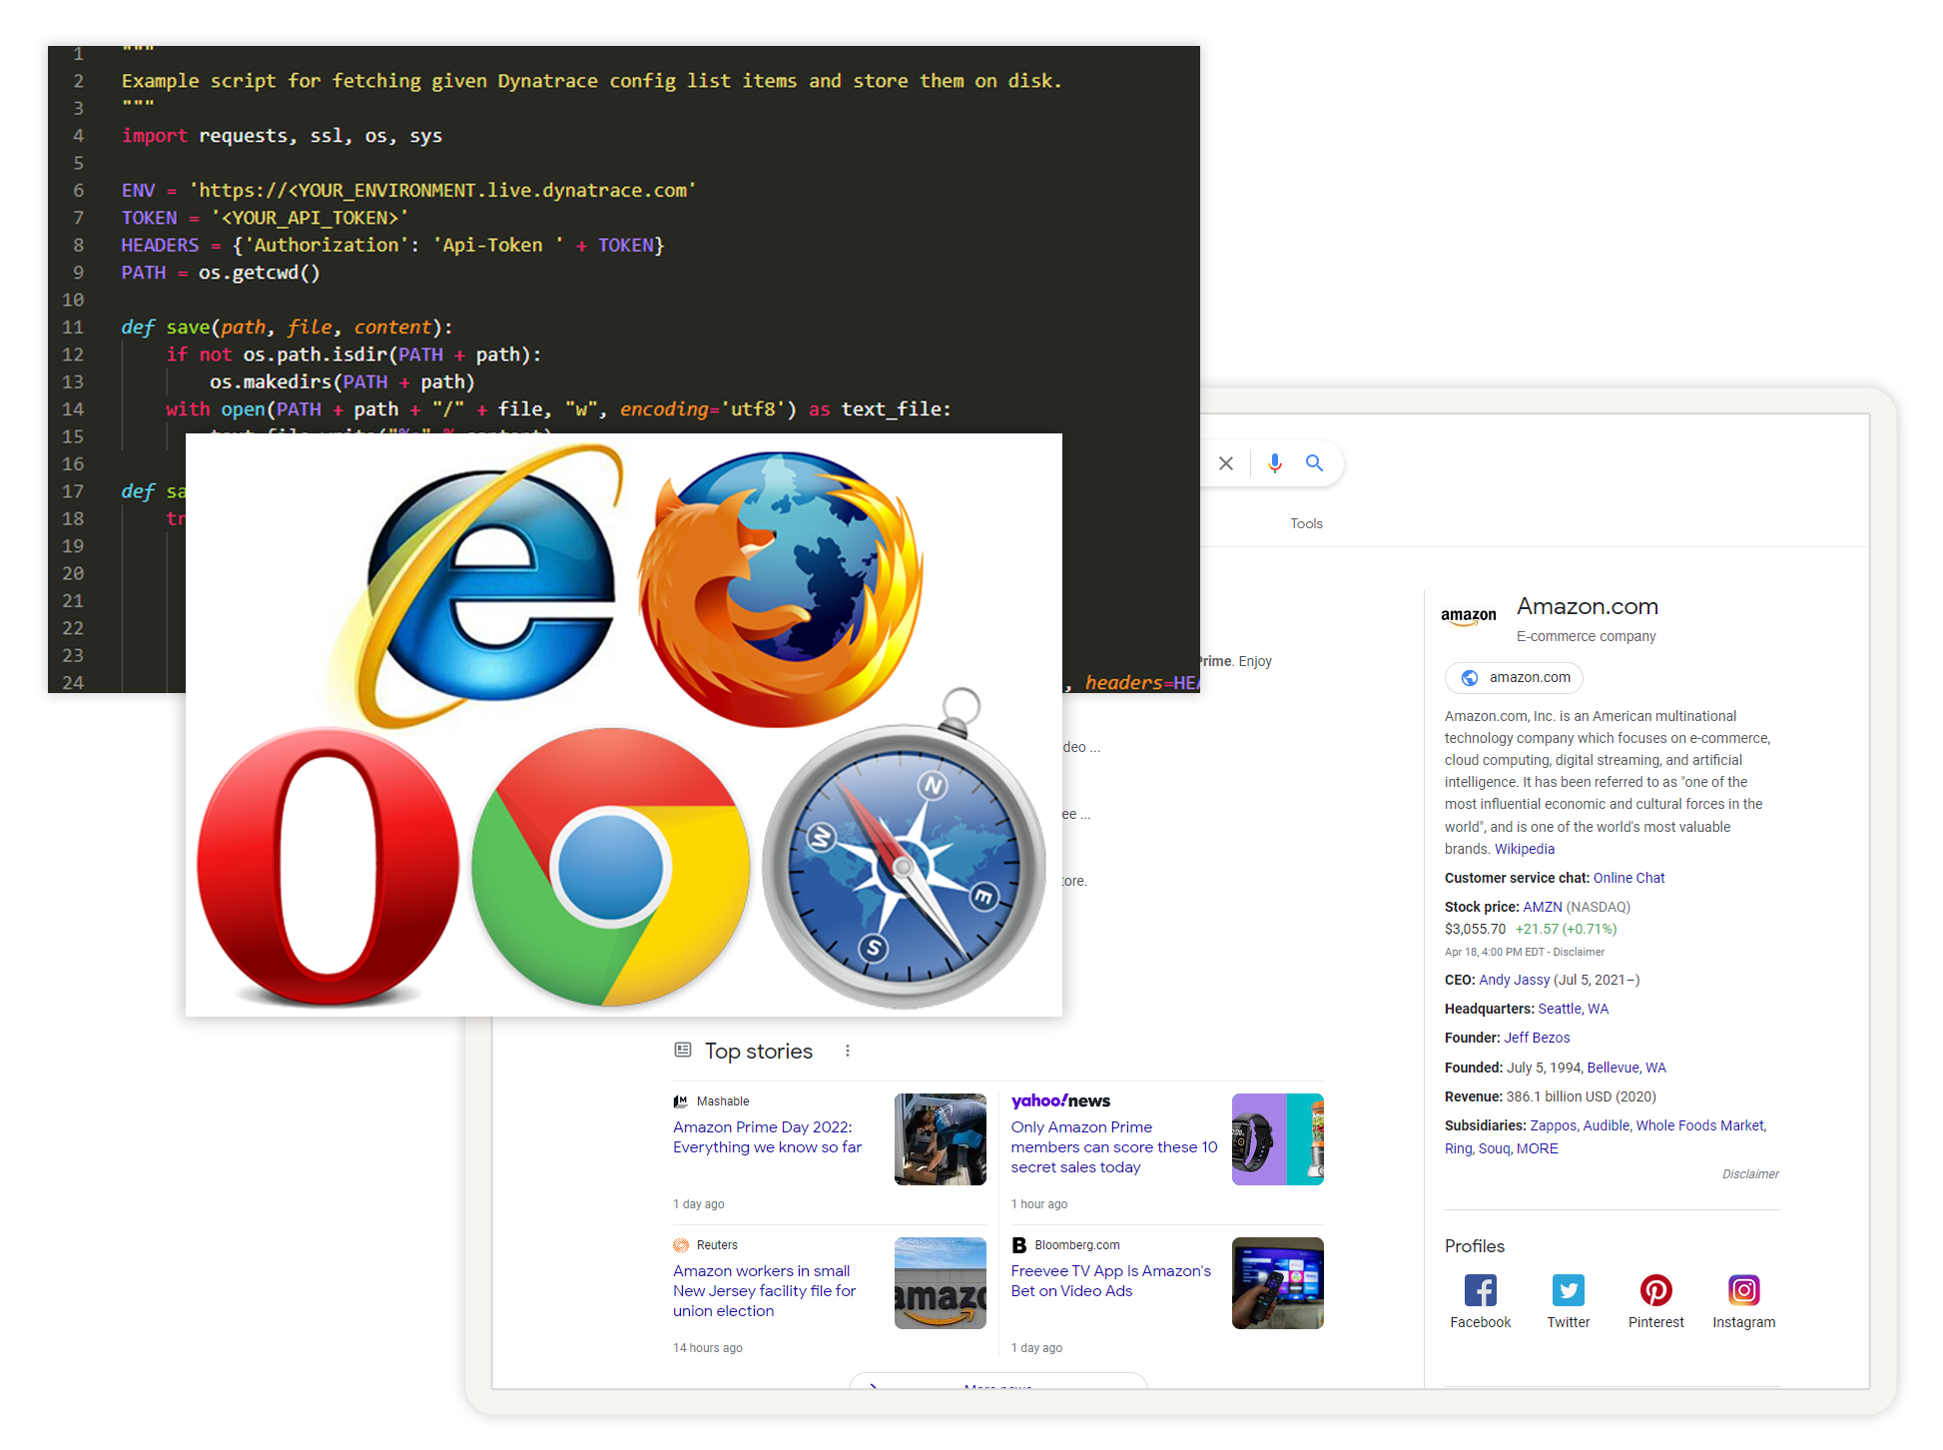Open the Facebook profile icon
The height and width of the screenshot is (1450, 1943).
pyautogui.click(x=1481, y=1290)
